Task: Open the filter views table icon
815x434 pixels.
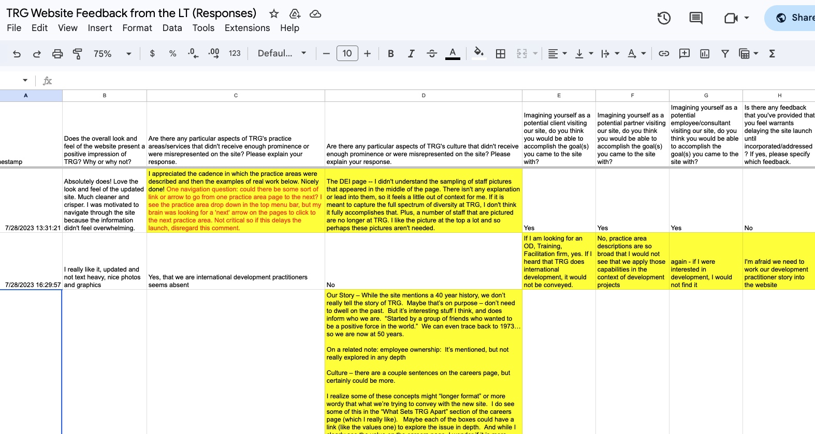Action: point(744,53)
